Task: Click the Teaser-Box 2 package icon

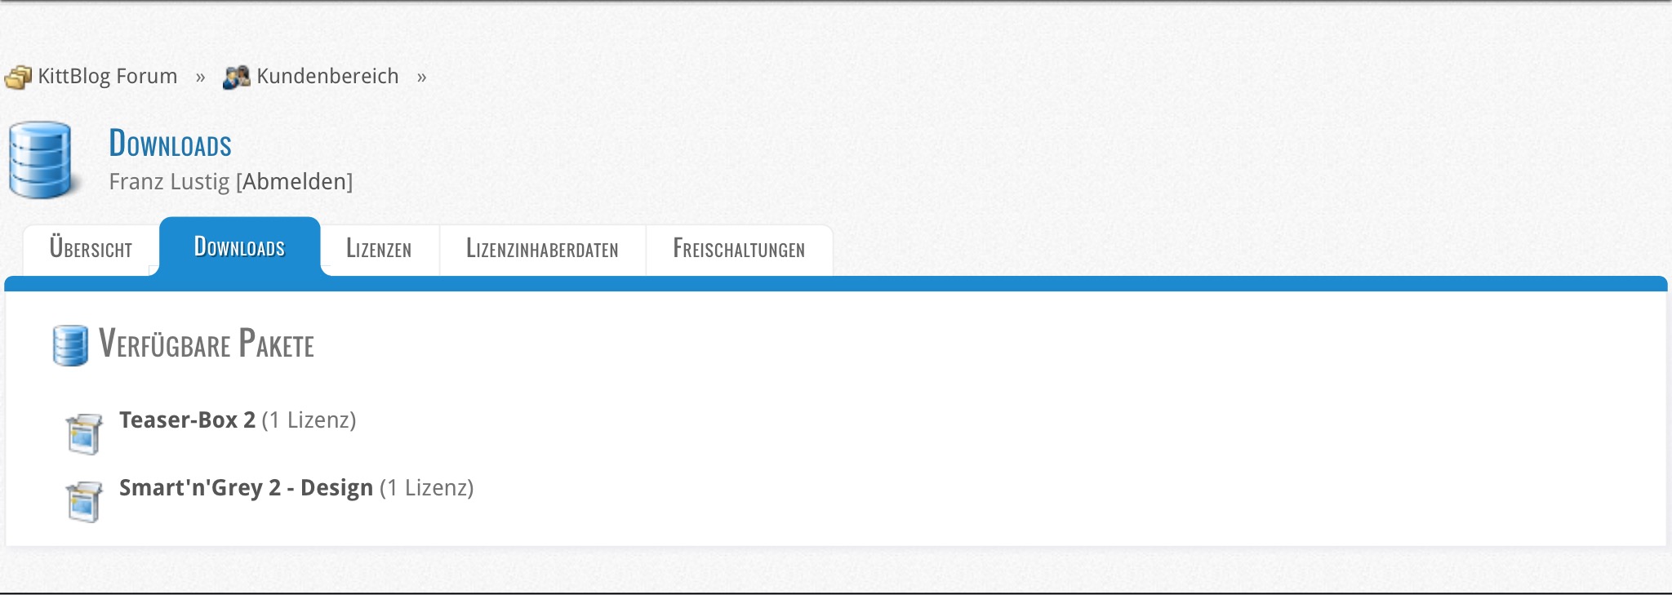Action: tap(84, 433)
